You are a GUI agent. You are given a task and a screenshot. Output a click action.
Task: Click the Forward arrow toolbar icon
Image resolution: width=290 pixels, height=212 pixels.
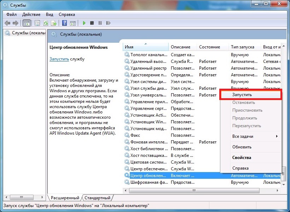tap(16, 23)
